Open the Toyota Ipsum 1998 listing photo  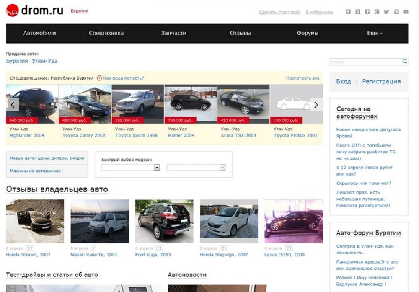tap(137, 104)
